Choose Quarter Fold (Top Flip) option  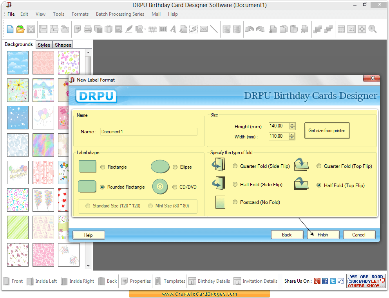tap(319, 166)
